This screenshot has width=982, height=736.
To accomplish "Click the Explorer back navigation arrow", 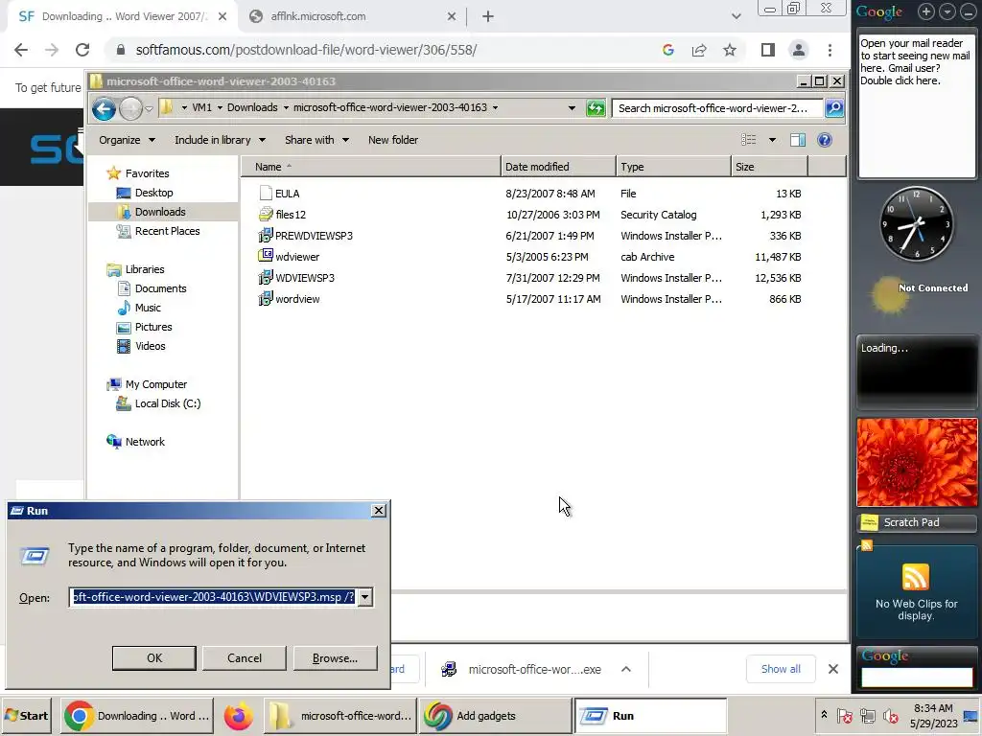I will [x=104, y=109].
